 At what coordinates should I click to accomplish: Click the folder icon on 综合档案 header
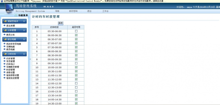[x=5, y=39]
